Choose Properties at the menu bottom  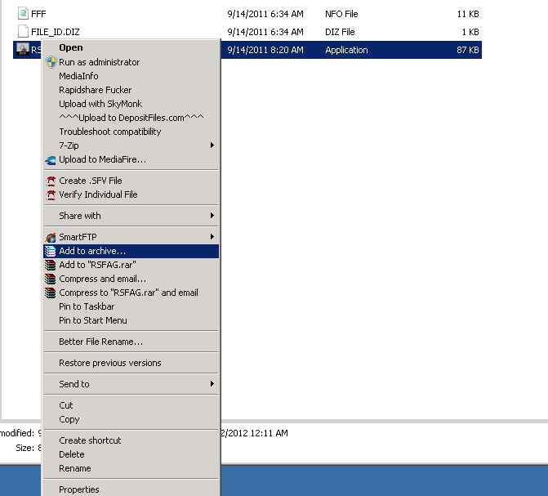tap(79, 489)
